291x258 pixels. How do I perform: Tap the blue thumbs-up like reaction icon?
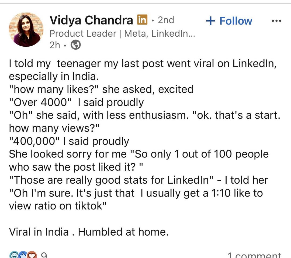pyautogui.click(x=23, y=255)
